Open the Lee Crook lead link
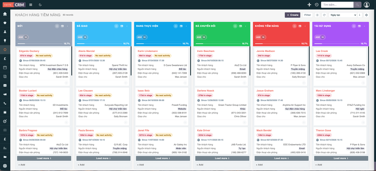376x171 pixels. coord(322,51)
